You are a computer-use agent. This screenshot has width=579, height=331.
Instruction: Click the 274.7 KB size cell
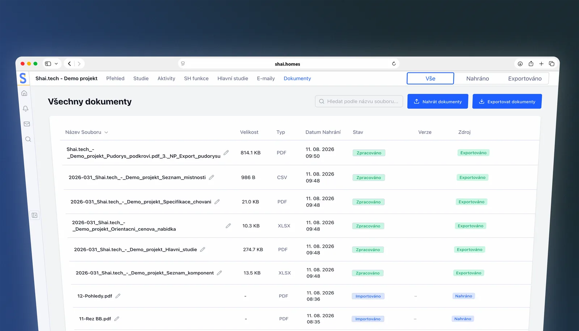[253, 250]
